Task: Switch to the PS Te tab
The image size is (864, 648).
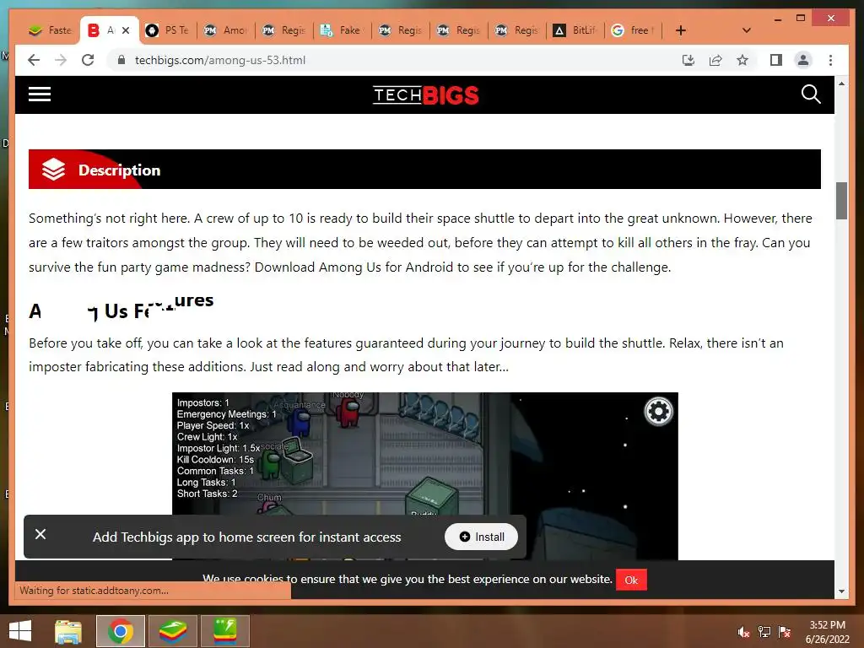Action: tap(167, 30)
